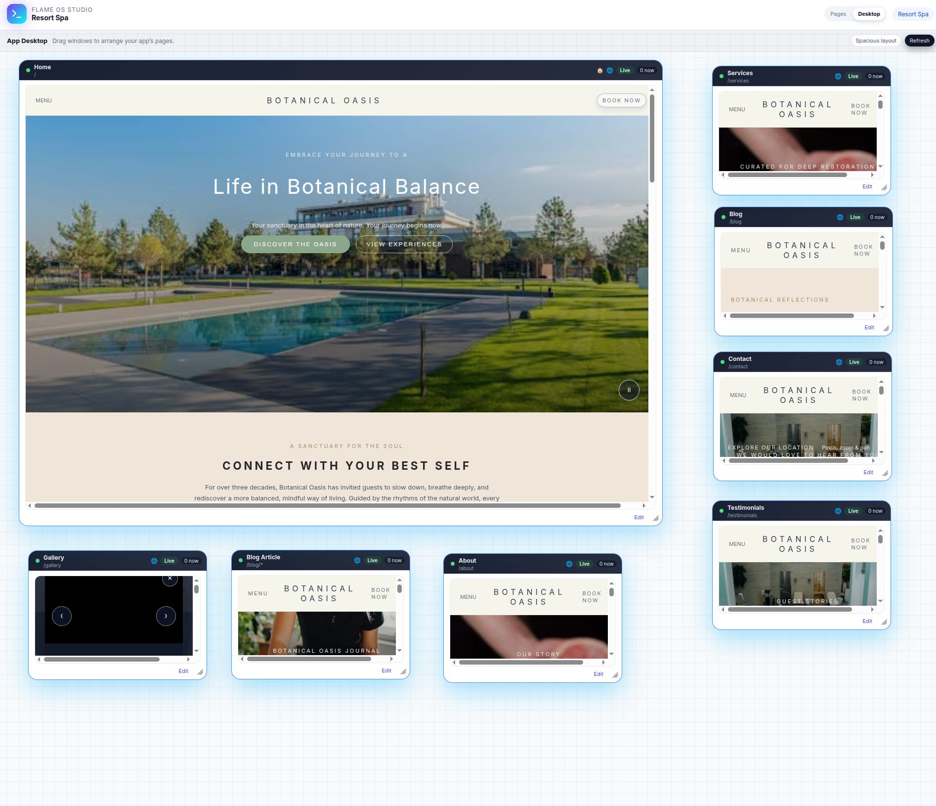
Task: Click the Home preview horizontal scrollbar
Action: (327, 506)
